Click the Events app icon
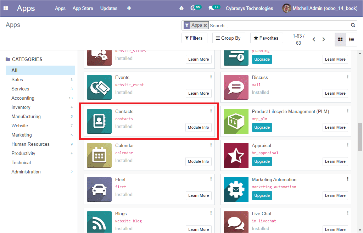The height and width of the screenshot is (233, 363). [99, 87]
